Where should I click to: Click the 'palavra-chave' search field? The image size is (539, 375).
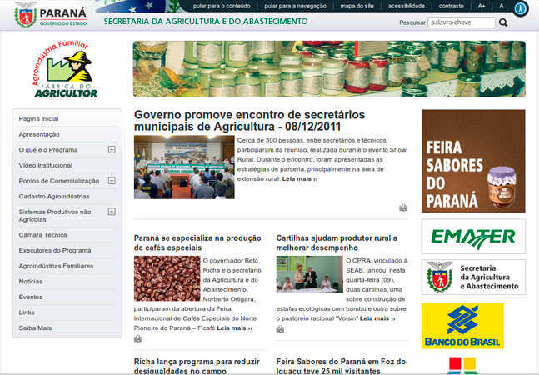[461, 23]
